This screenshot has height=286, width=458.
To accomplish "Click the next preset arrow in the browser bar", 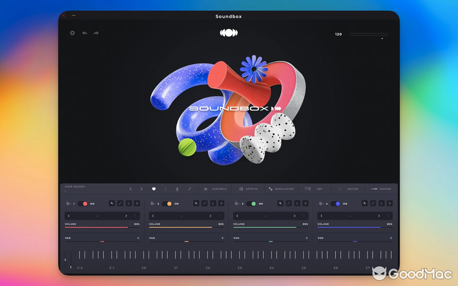I will [x=142, y=189].
